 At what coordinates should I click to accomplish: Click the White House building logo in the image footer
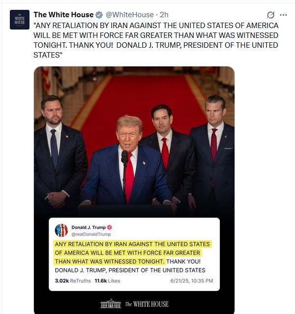pos(111,304)
